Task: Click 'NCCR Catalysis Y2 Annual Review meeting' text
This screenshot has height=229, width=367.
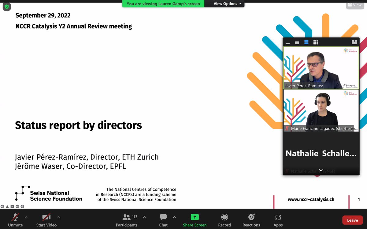Action: (x=74, y=26)
